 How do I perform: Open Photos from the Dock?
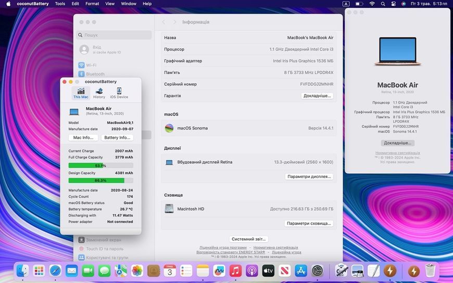click(x=137, y=271)
